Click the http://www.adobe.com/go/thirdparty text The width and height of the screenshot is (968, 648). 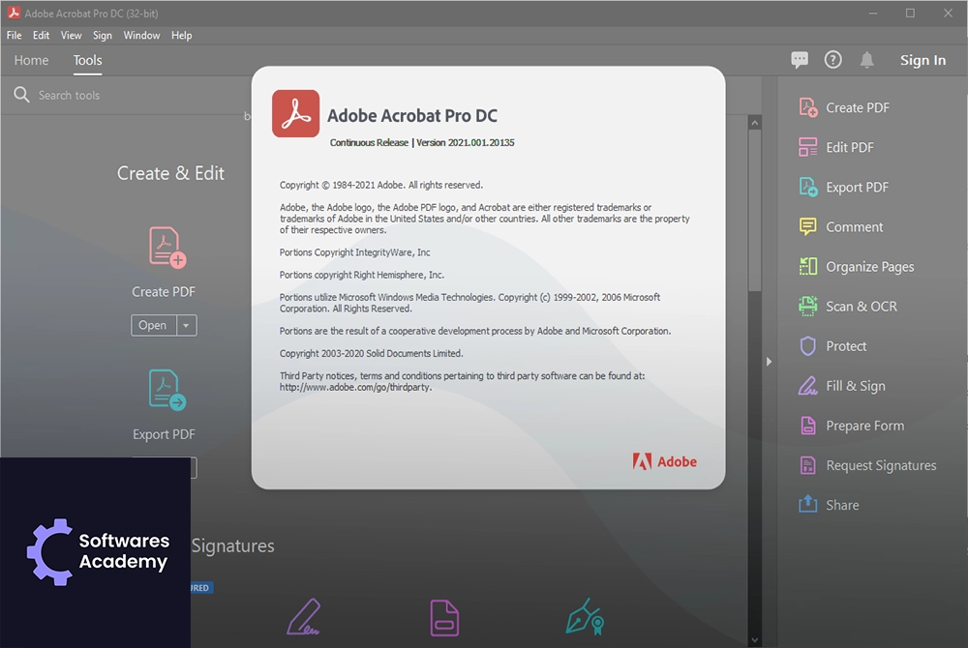pos(355,387)
